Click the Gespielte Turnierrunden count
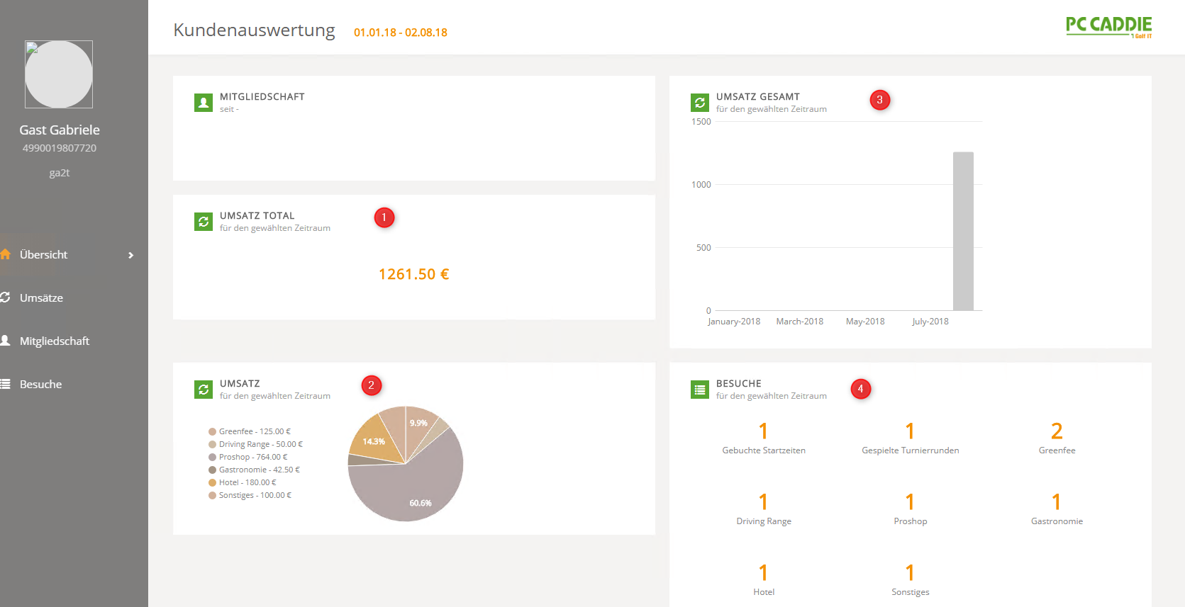The height and width of the screenshot is (607, 1185). [910, 431]
